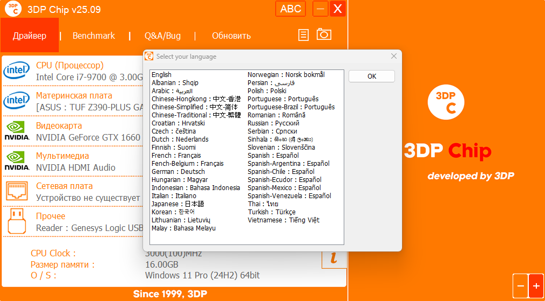Click the Intel logo next to Материнская плата

pos(16,101)
